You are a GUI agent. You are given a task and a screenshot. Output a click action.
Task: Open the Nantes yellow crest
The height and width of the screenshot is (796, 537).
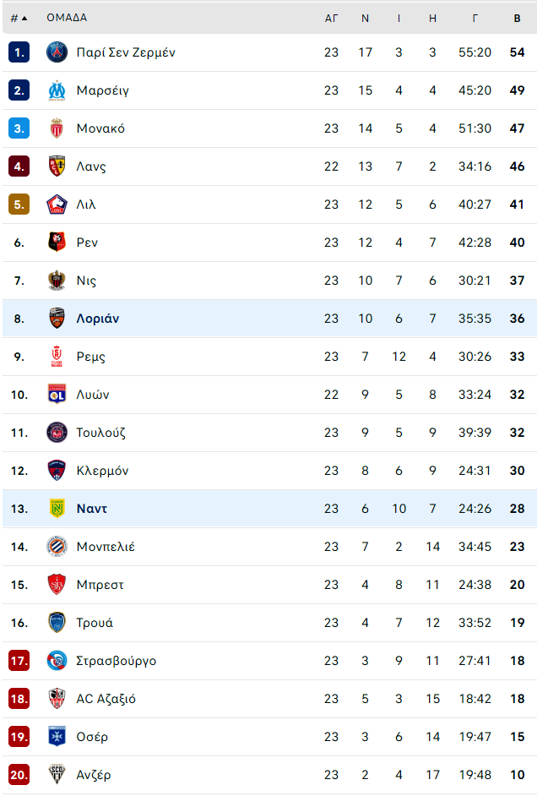[x=57, y=509]
